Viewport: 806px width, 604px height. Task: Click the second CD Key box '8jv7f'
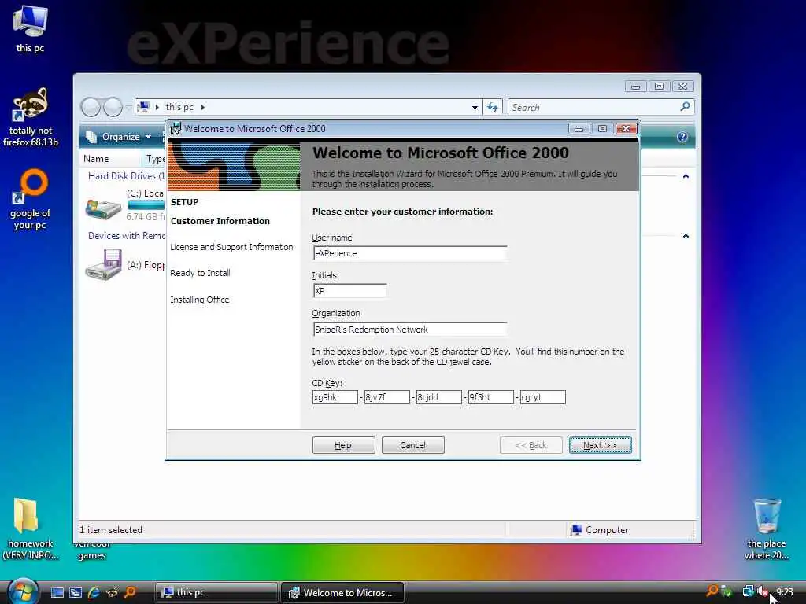pos(386,397)
